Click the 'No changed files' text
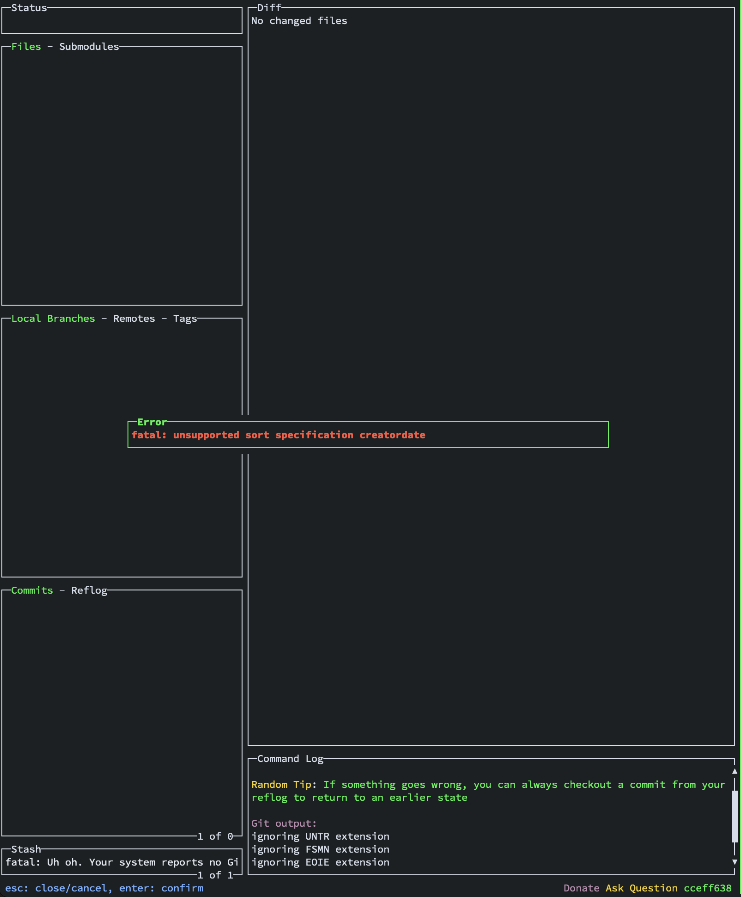The width and height of the screenshot is (741, 897). [x=299, y=21]
